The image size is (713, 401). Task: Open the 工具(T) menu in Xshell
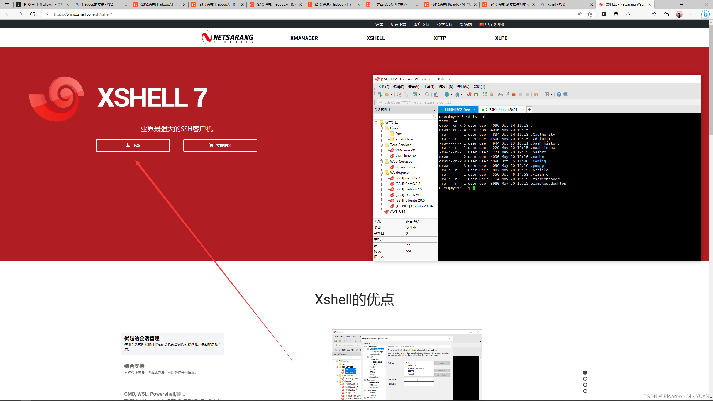point(428,87)
